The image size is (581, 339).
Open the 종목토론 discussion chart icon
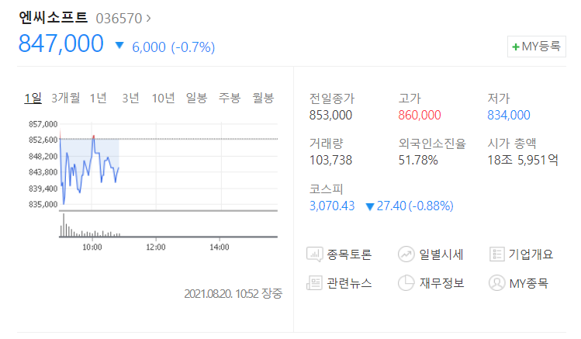(314, 254)
